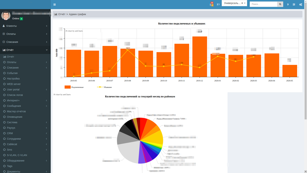307x173 pixels.
Task: Click the search magnifier button
Action: tap(280, 4)
